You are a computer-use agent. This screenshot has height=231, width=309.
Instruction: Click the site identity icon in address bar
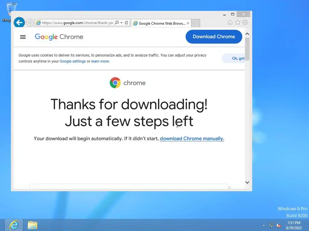coord(38,23)
